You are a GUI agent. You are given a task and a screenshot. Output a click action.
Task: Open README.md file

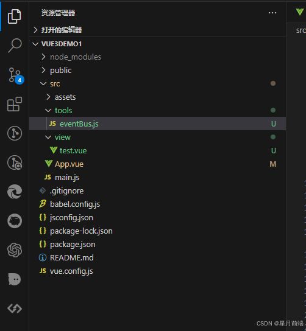157,257
